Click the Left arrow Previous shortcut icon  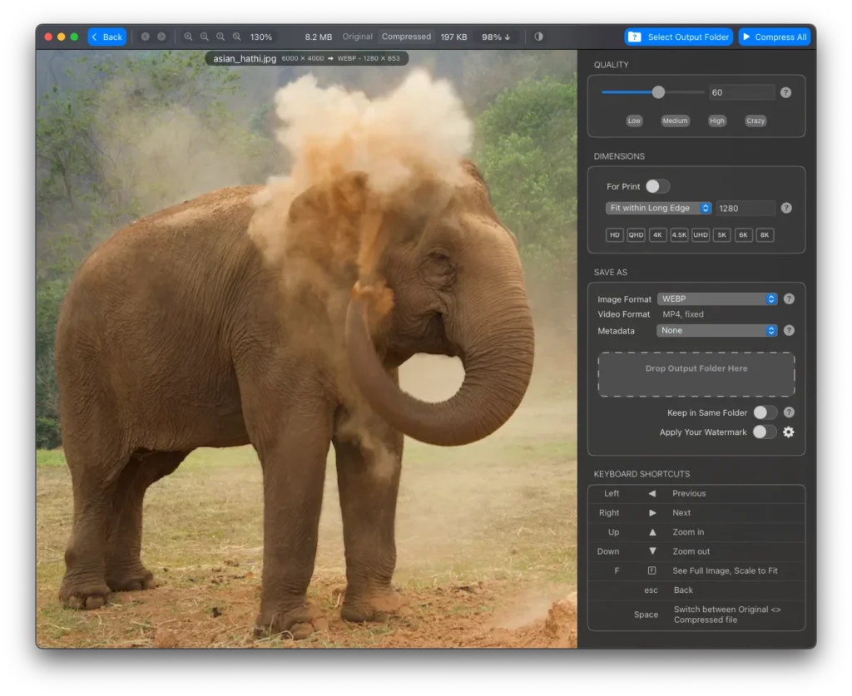pos(652,493)
